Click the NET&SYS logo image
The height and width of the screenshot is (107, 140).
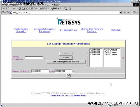click(x=69, y=21)
